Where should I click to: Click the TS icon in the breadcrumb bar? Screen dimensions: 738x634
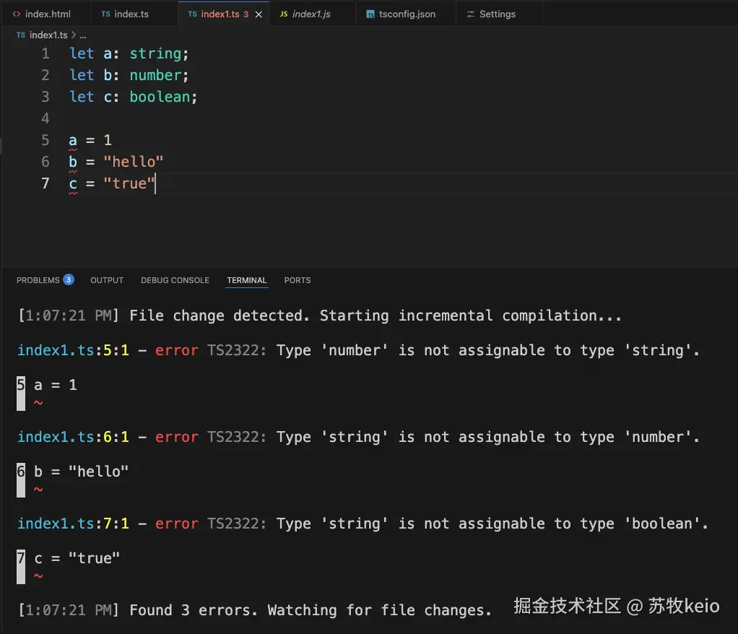(20, 35)
